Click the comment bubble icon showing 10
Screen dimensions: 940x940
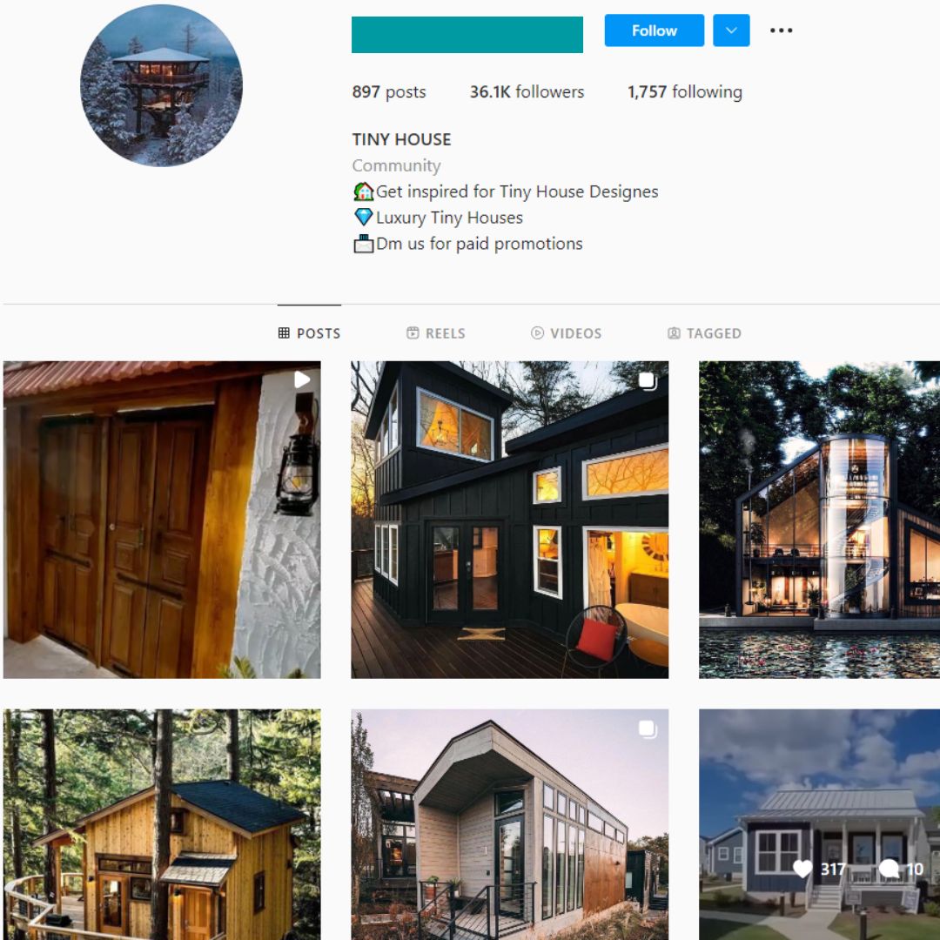coord(889,869)
